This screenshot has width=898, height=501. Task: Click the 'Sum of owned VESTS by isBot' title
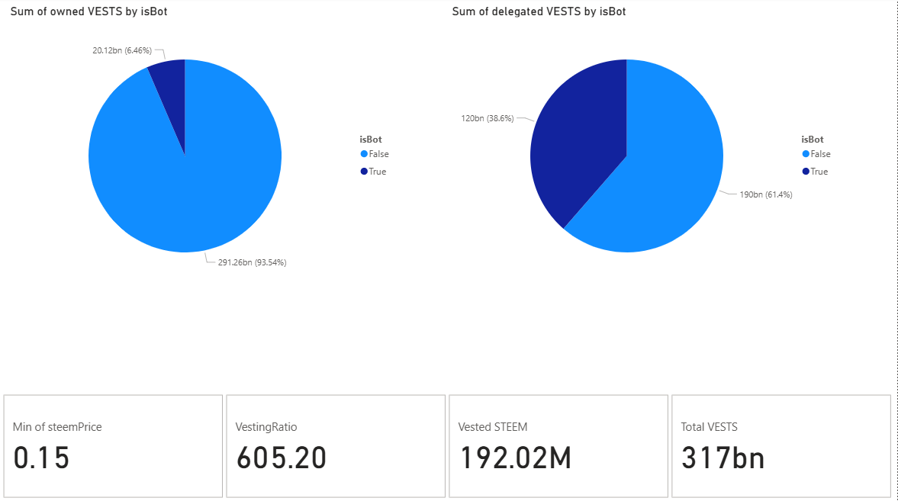coord(89,11)
